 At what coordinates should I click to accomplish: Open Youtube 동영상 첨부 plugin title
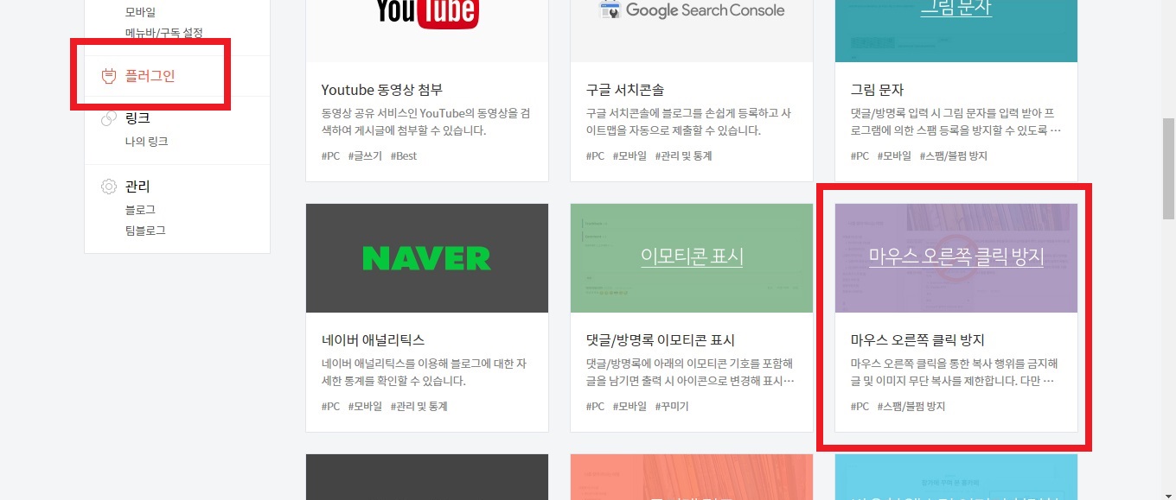381,90
